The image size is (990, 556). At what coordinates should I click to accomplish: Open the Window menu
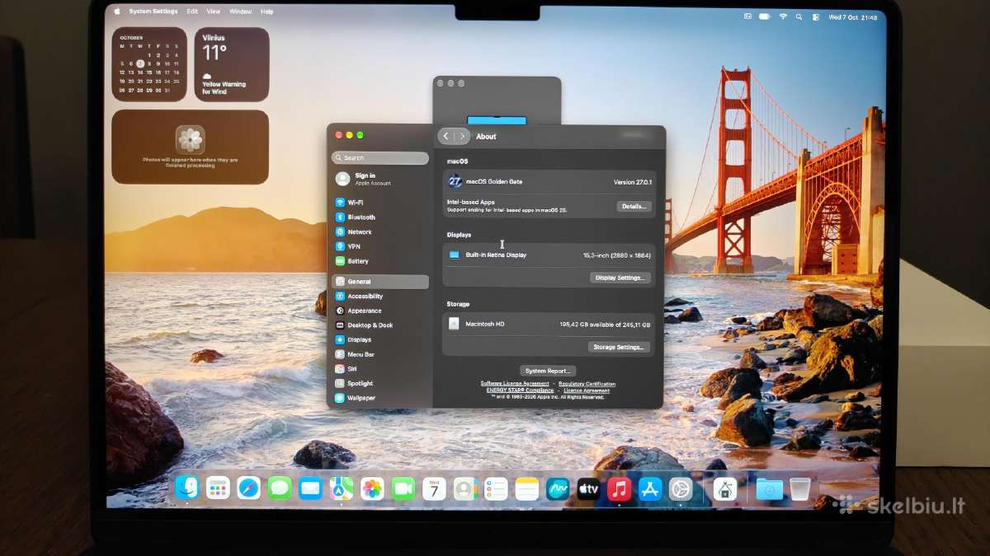(240, 12)
